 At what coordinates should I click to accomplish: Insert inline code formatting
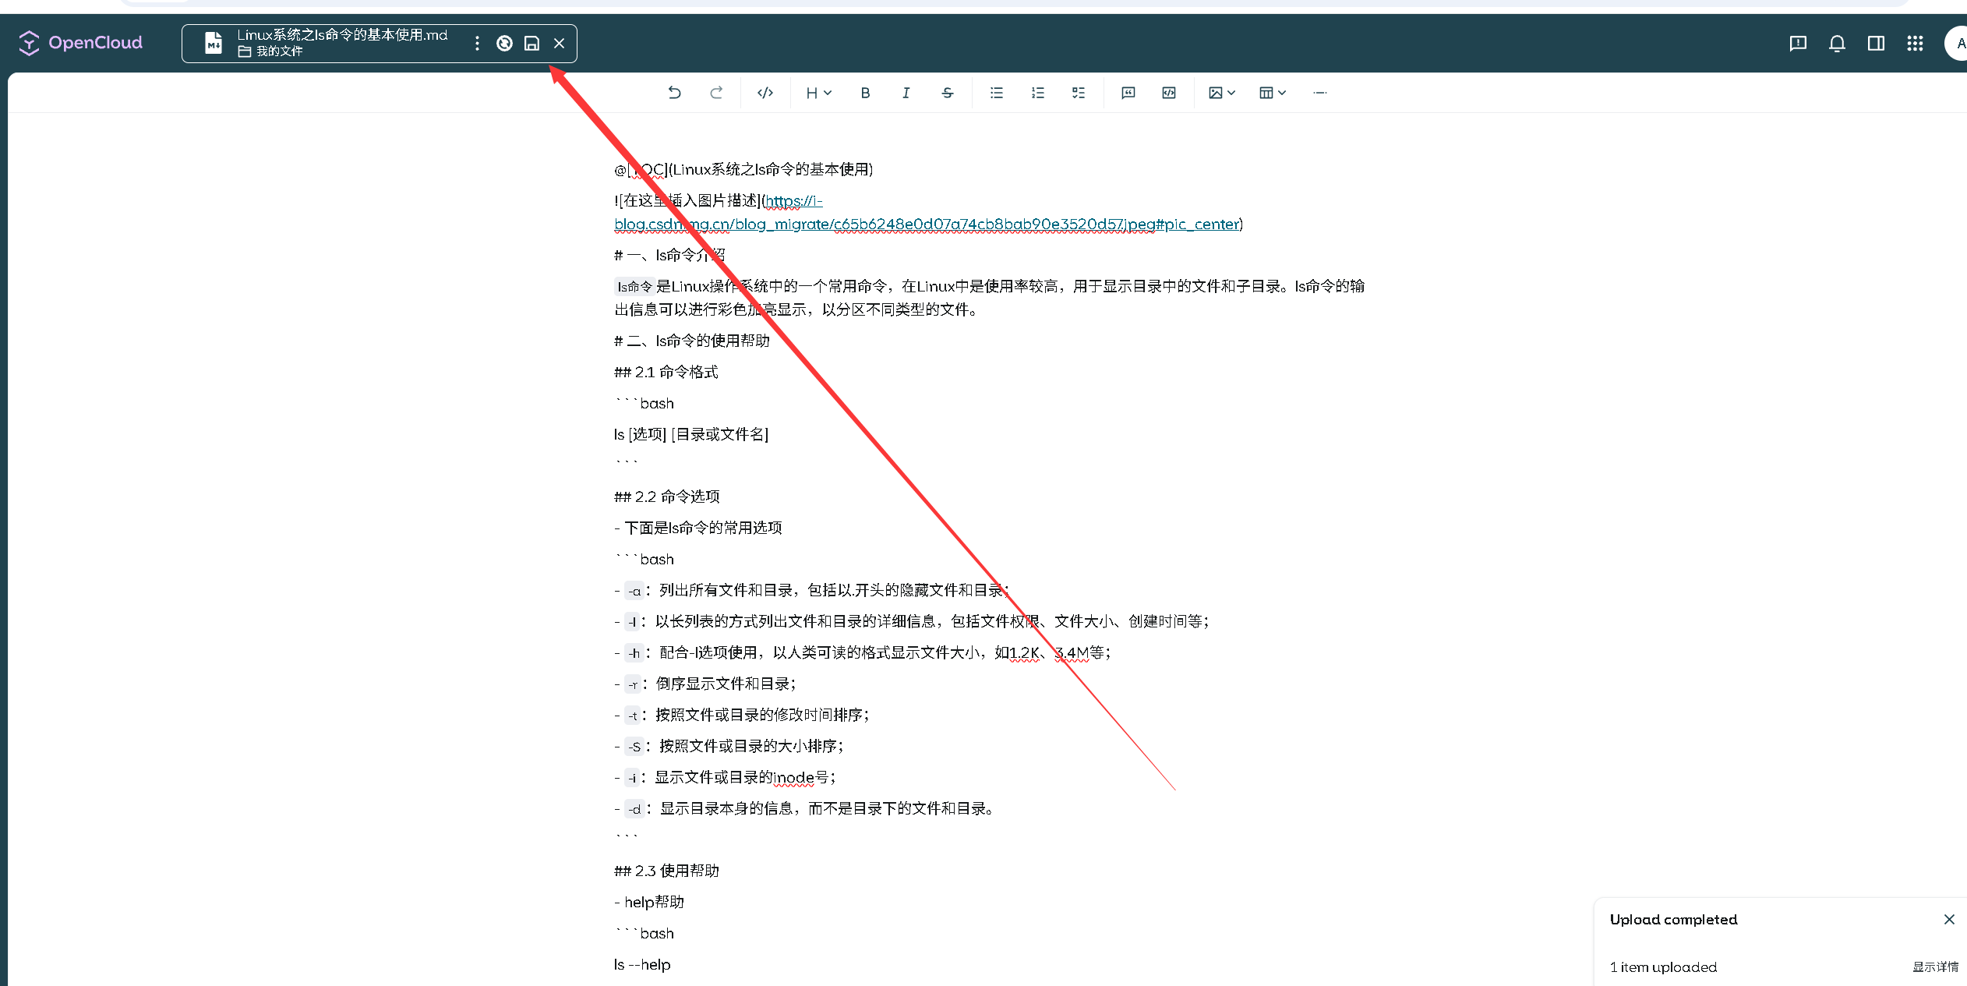point(765,93)
